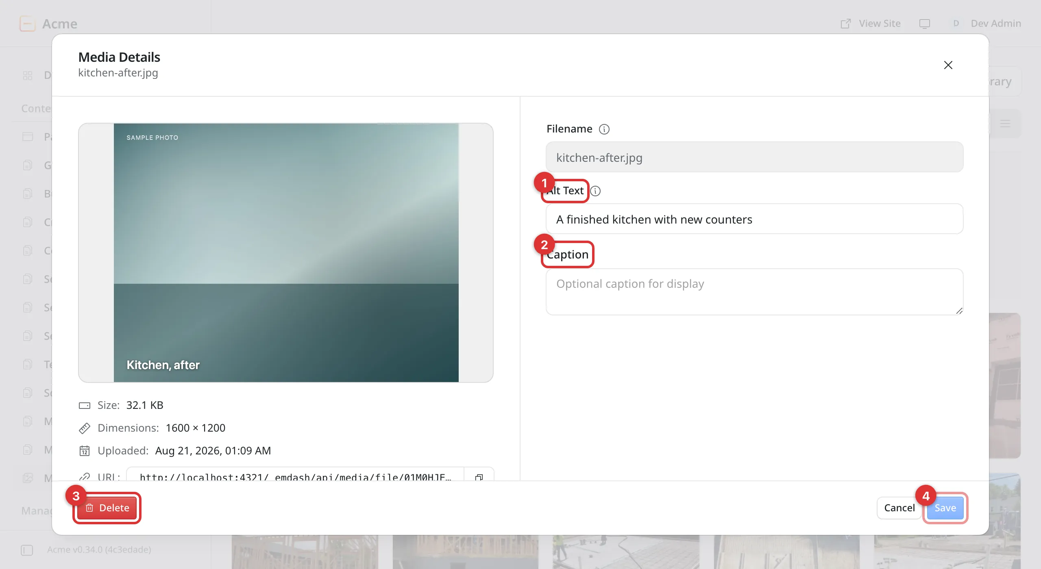The image size is (1041, 569).
Task: Click the Acme v0.34.0 version text
Action: coord(99,550)
